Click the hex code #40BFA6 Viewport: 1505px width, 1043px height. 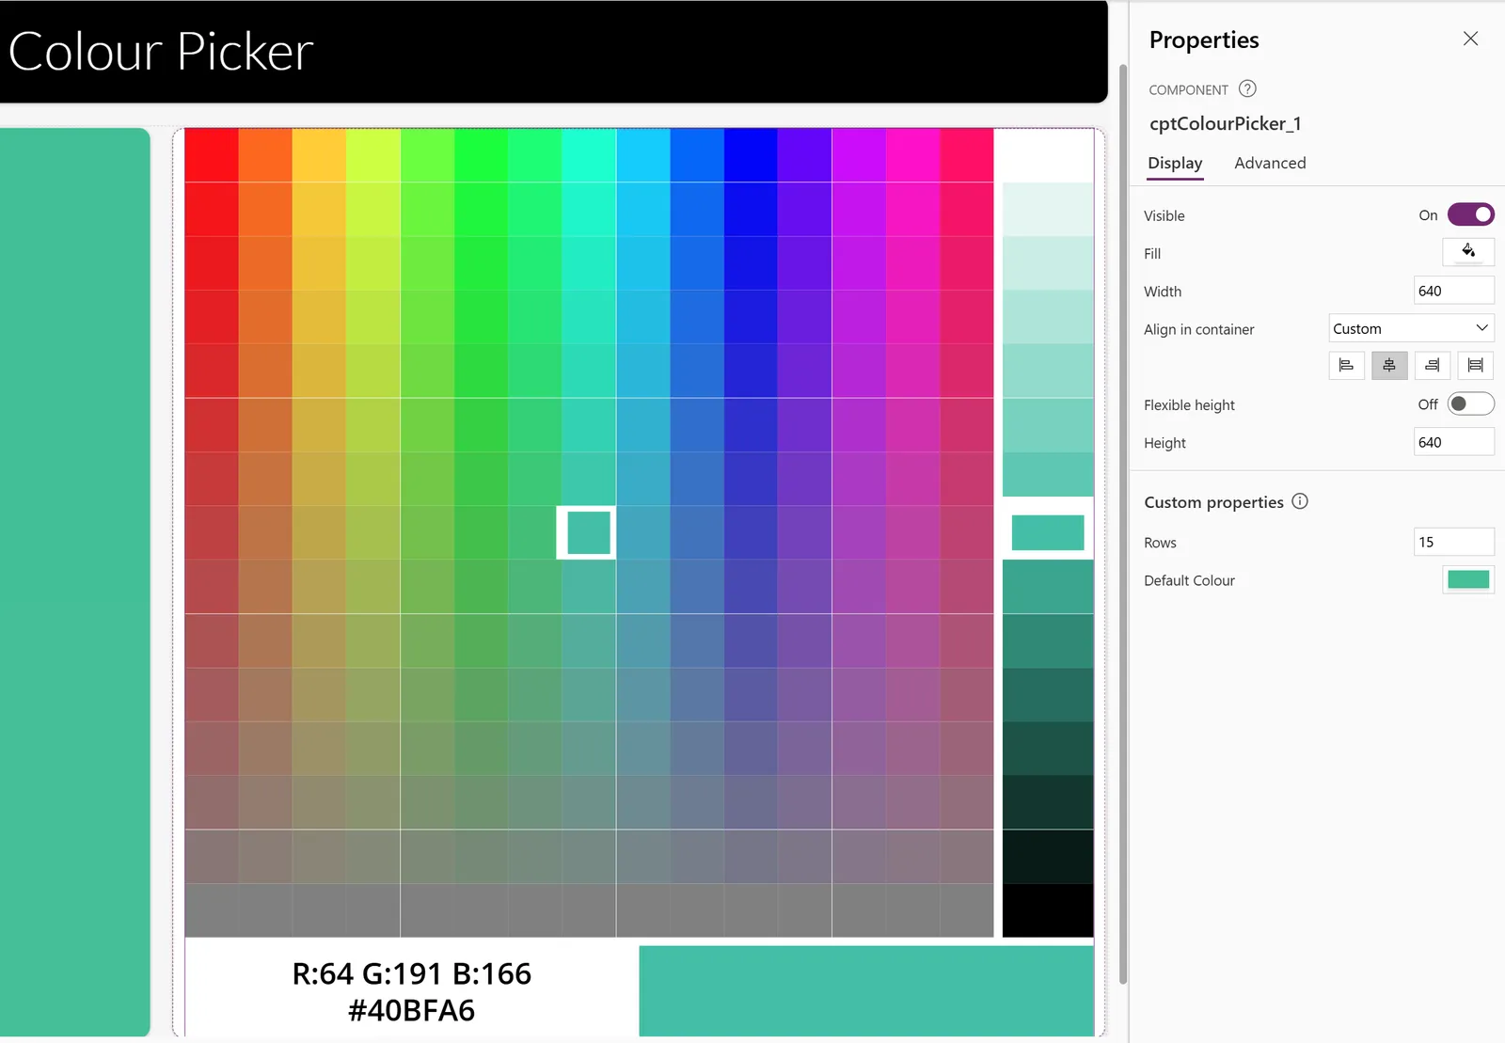[x=412, y=1010]
